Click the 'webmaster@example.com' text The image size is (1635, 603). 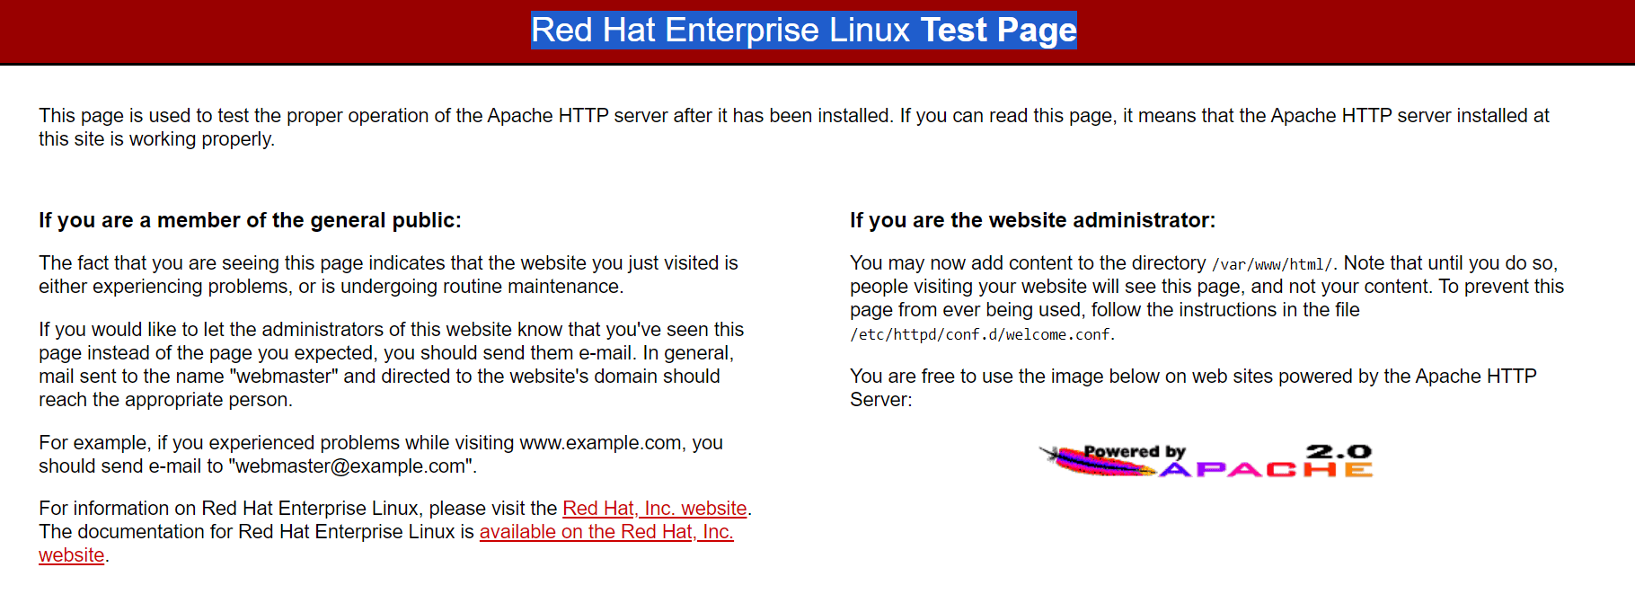click(352, 466)
